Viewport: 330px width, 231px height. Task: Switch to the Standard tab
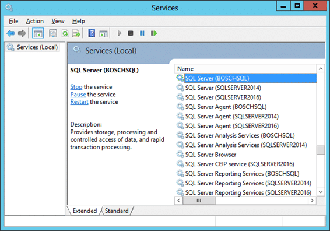[117, 211]
